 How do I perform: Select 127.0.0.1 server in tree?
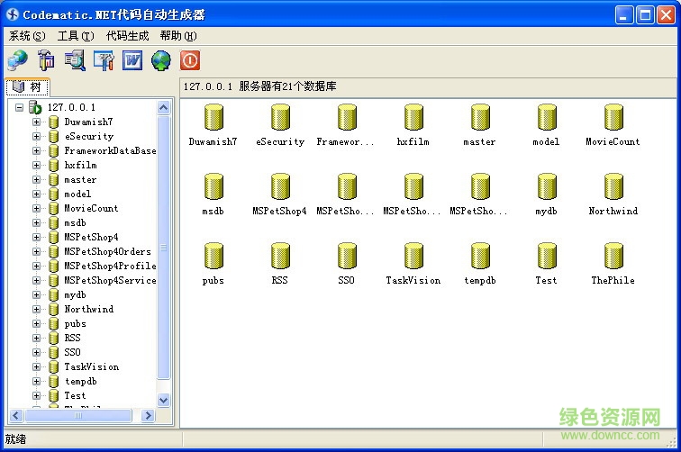coord(71,107)
